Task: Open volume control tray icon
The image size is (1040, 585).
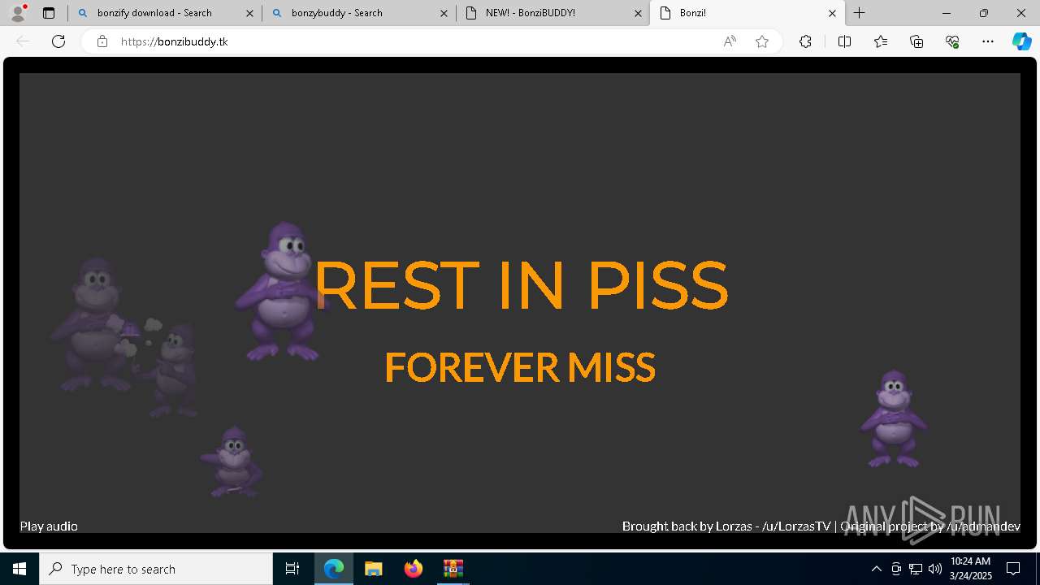Action: [x=935, y=569]
